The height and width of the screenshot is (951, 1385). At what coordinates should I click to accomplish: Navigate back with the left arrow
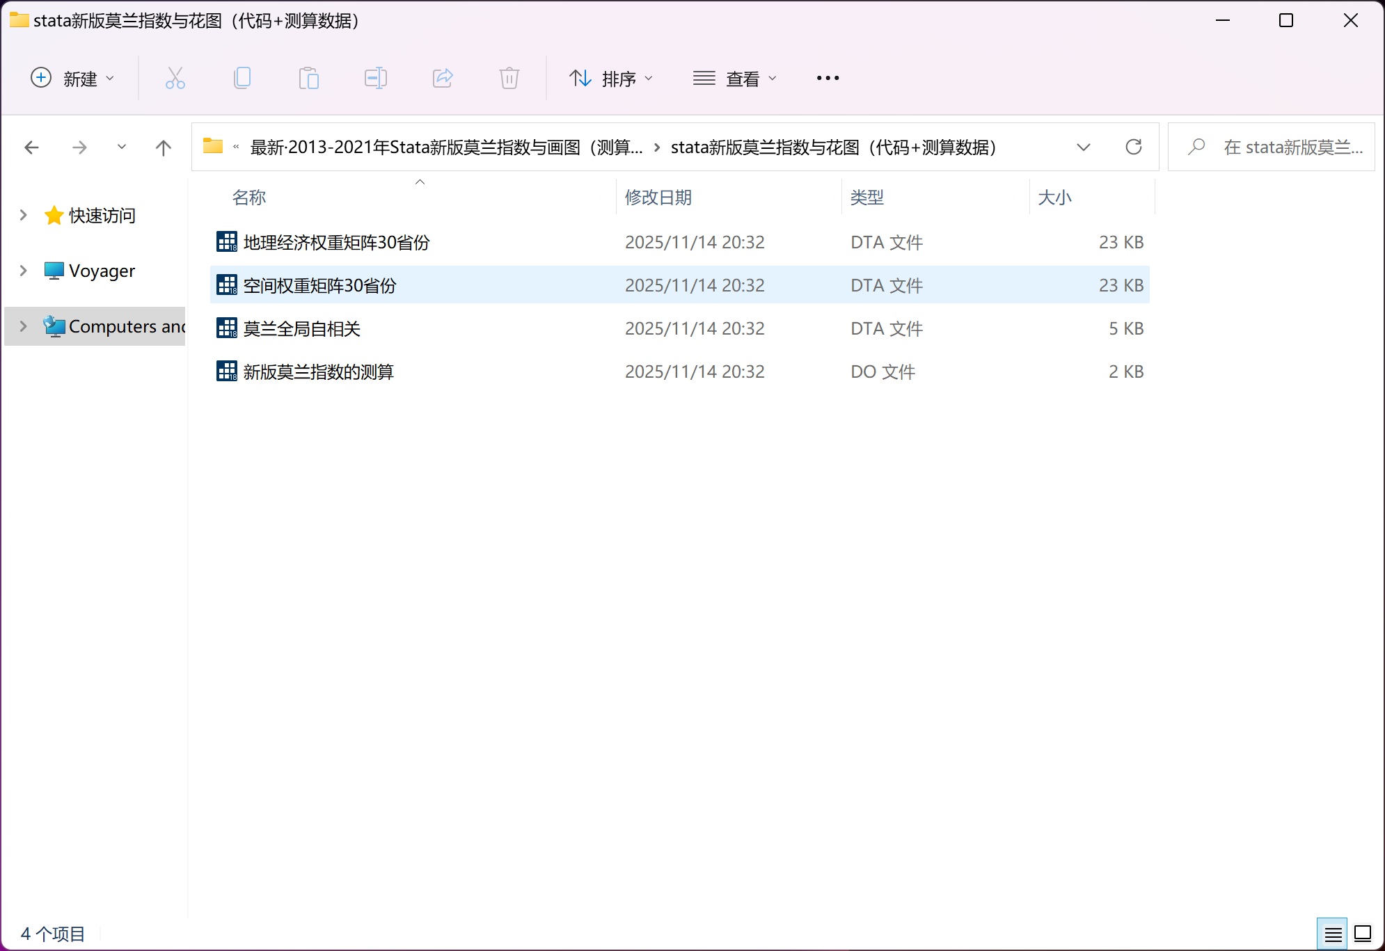pyautogui.click(x=32, y=147)
